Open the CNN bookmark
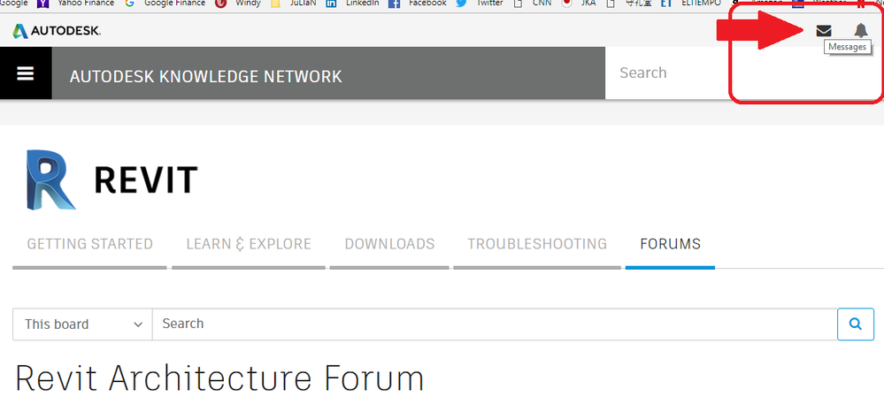Screen dimensions: 884x397 tap(532, 3)
